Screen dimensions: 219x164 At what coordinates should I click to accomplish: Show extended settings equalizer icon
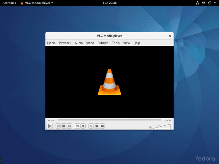coord(83,126)
